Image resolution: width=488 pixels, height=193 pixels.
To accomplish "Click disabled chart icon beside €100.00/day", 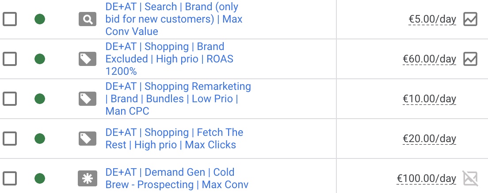I will click(470, 178).
